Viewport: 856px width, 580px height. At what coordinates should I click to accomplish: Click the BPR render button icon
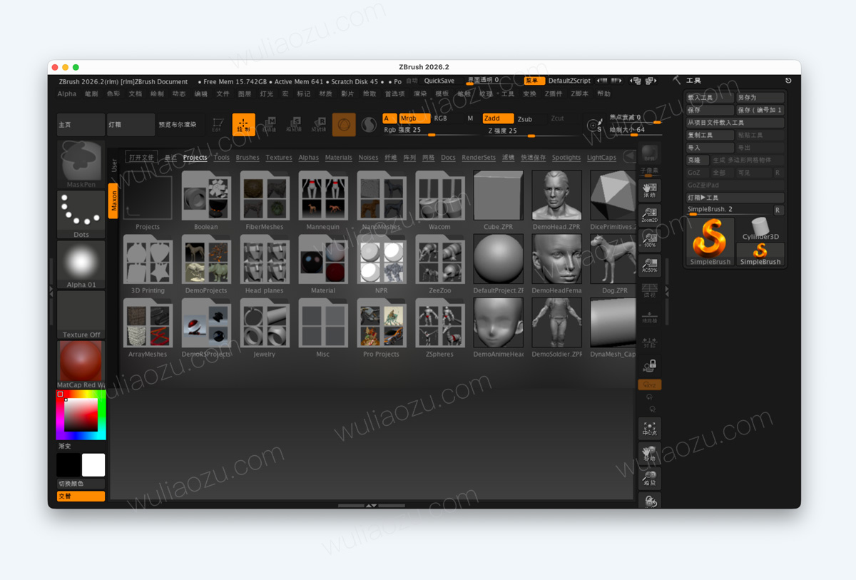click(x=649, y=155)
